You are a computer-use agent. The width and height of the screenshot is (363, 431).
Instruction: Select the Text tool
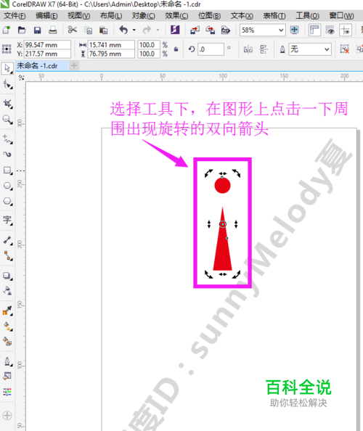tap(7, 220)
